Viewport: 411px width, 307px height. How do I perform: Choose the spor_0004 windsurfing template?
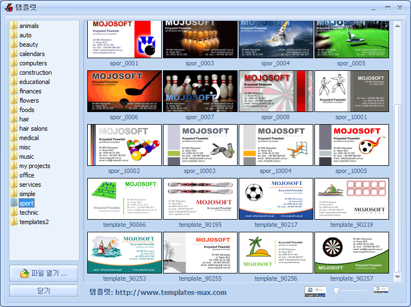(x=276, y=40)
